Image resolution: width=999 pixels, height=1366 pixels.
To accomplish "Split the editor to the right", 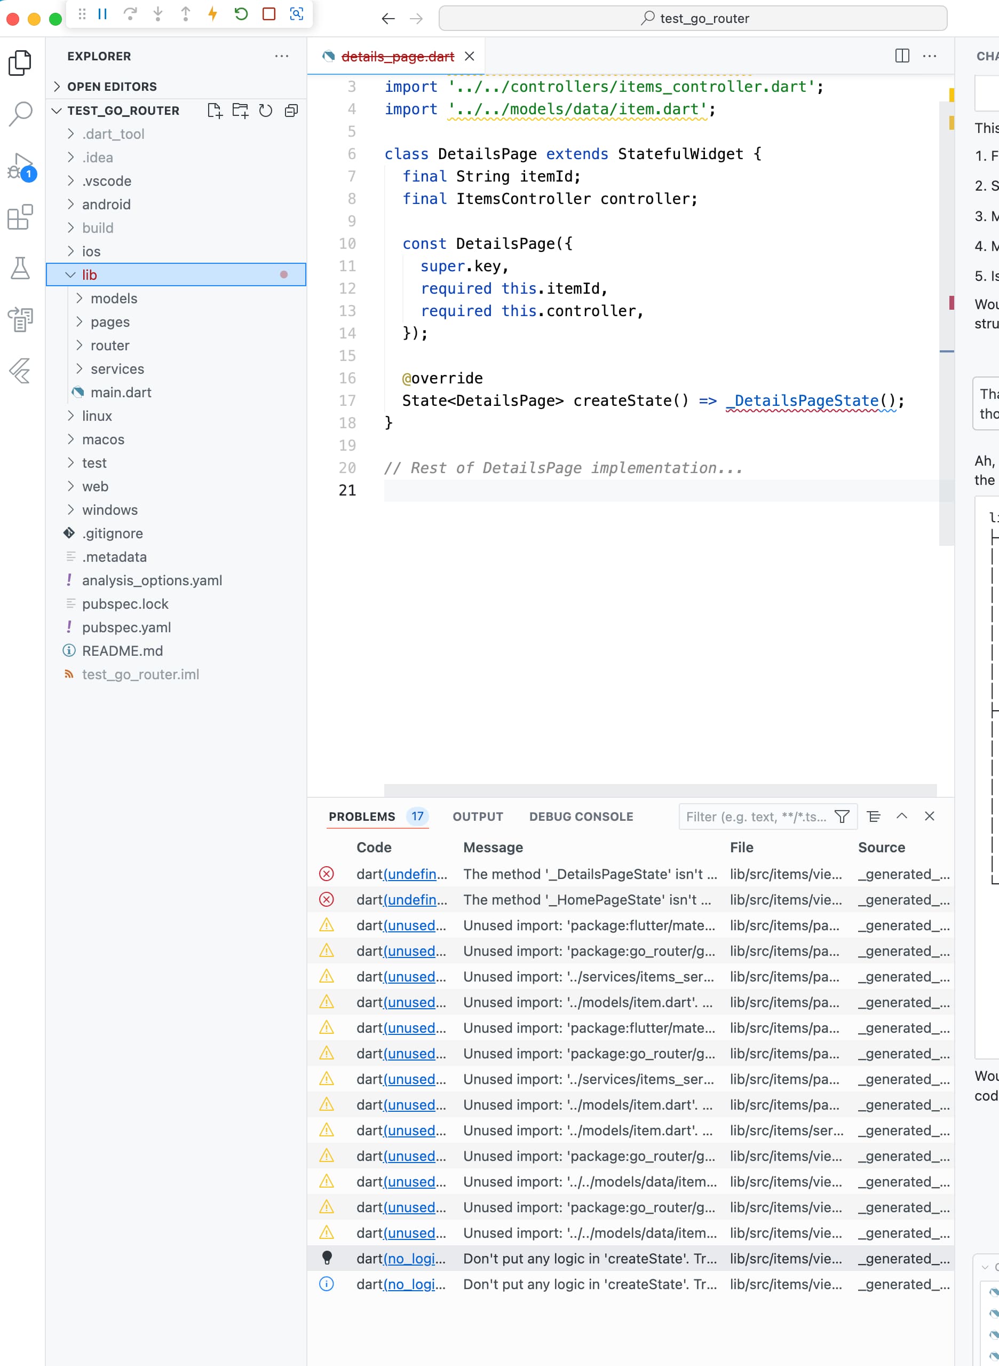I will [902, 56].
